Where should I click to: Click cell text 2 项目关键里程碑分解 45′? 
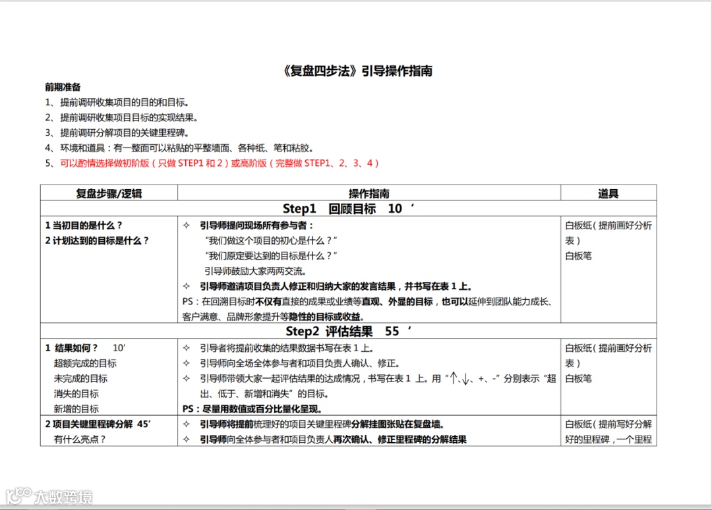tap(98, 424)
